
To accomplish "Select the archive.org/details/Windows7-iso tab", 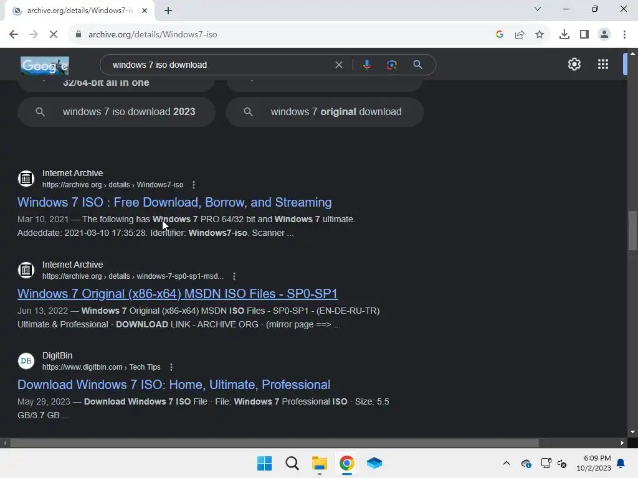I will [80, 11].
